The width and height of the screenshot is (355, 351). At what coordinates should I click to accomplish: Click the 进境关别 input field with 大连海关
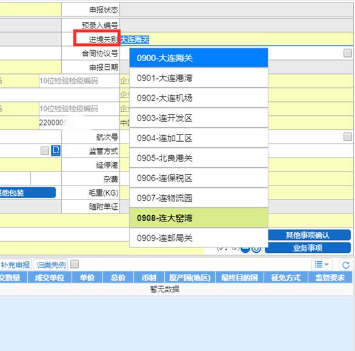click(236, 39)
